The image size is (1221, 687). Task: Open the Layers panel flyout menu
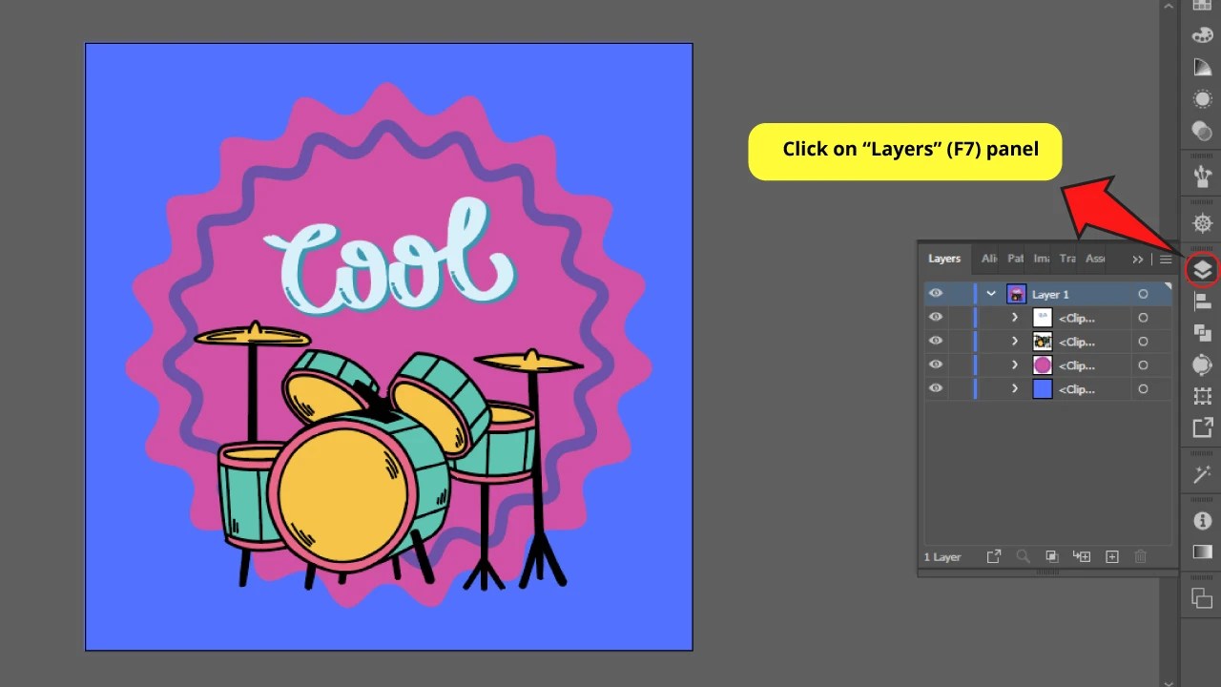tap(1166, 259)
